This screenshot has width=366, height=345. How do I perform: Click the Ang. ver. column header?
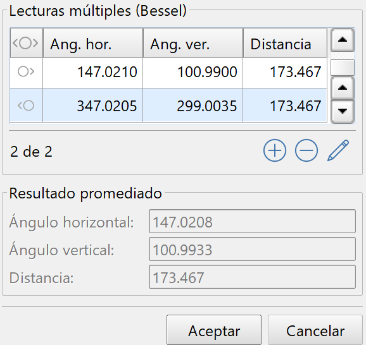[193, 43]
